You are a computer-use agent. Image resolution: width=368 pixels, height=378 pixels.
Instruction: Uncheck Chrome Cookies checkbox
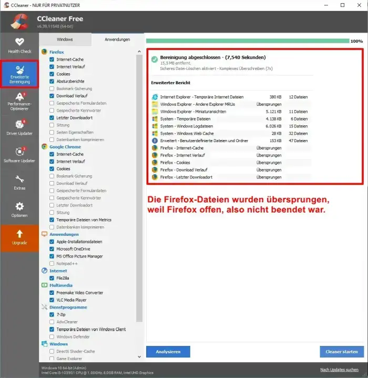pos(52,169)
